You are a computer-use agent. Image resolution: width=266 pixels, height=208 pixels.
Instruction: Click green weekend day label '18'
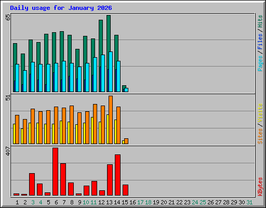(x=148, y=202)
